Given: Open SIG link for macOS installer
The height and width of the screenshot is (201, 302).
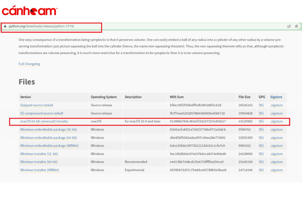Looking at the screenshot, I should pos(261,121).
